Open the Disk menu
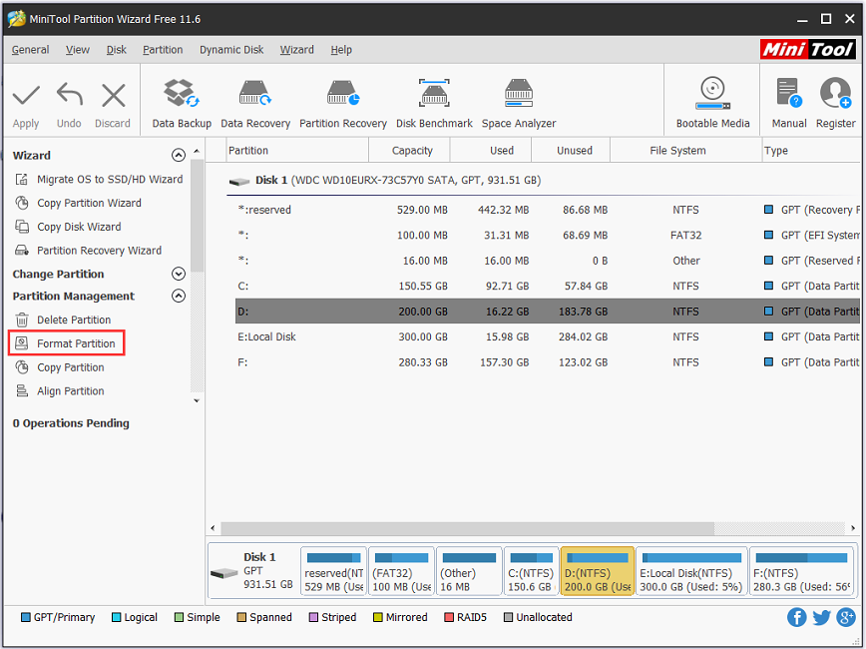The height and width of the screenshot is (649, 866). point(116,50)
